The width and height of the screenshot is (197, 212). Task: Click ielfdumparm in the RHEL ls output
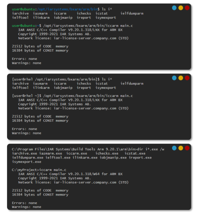coord(132,84)
